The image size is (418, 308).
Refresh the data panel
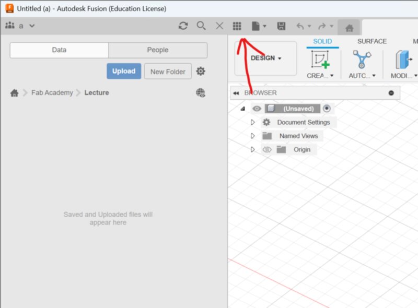point(183,26)
